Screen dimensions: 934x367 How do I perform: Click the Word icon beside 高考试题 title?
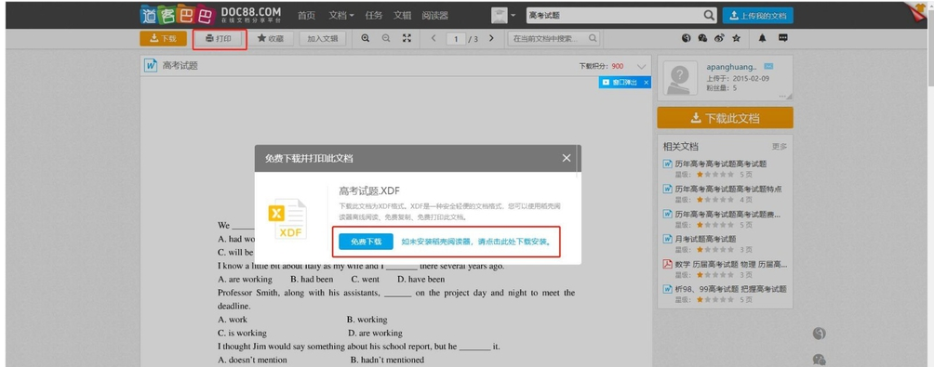point(152,65)
